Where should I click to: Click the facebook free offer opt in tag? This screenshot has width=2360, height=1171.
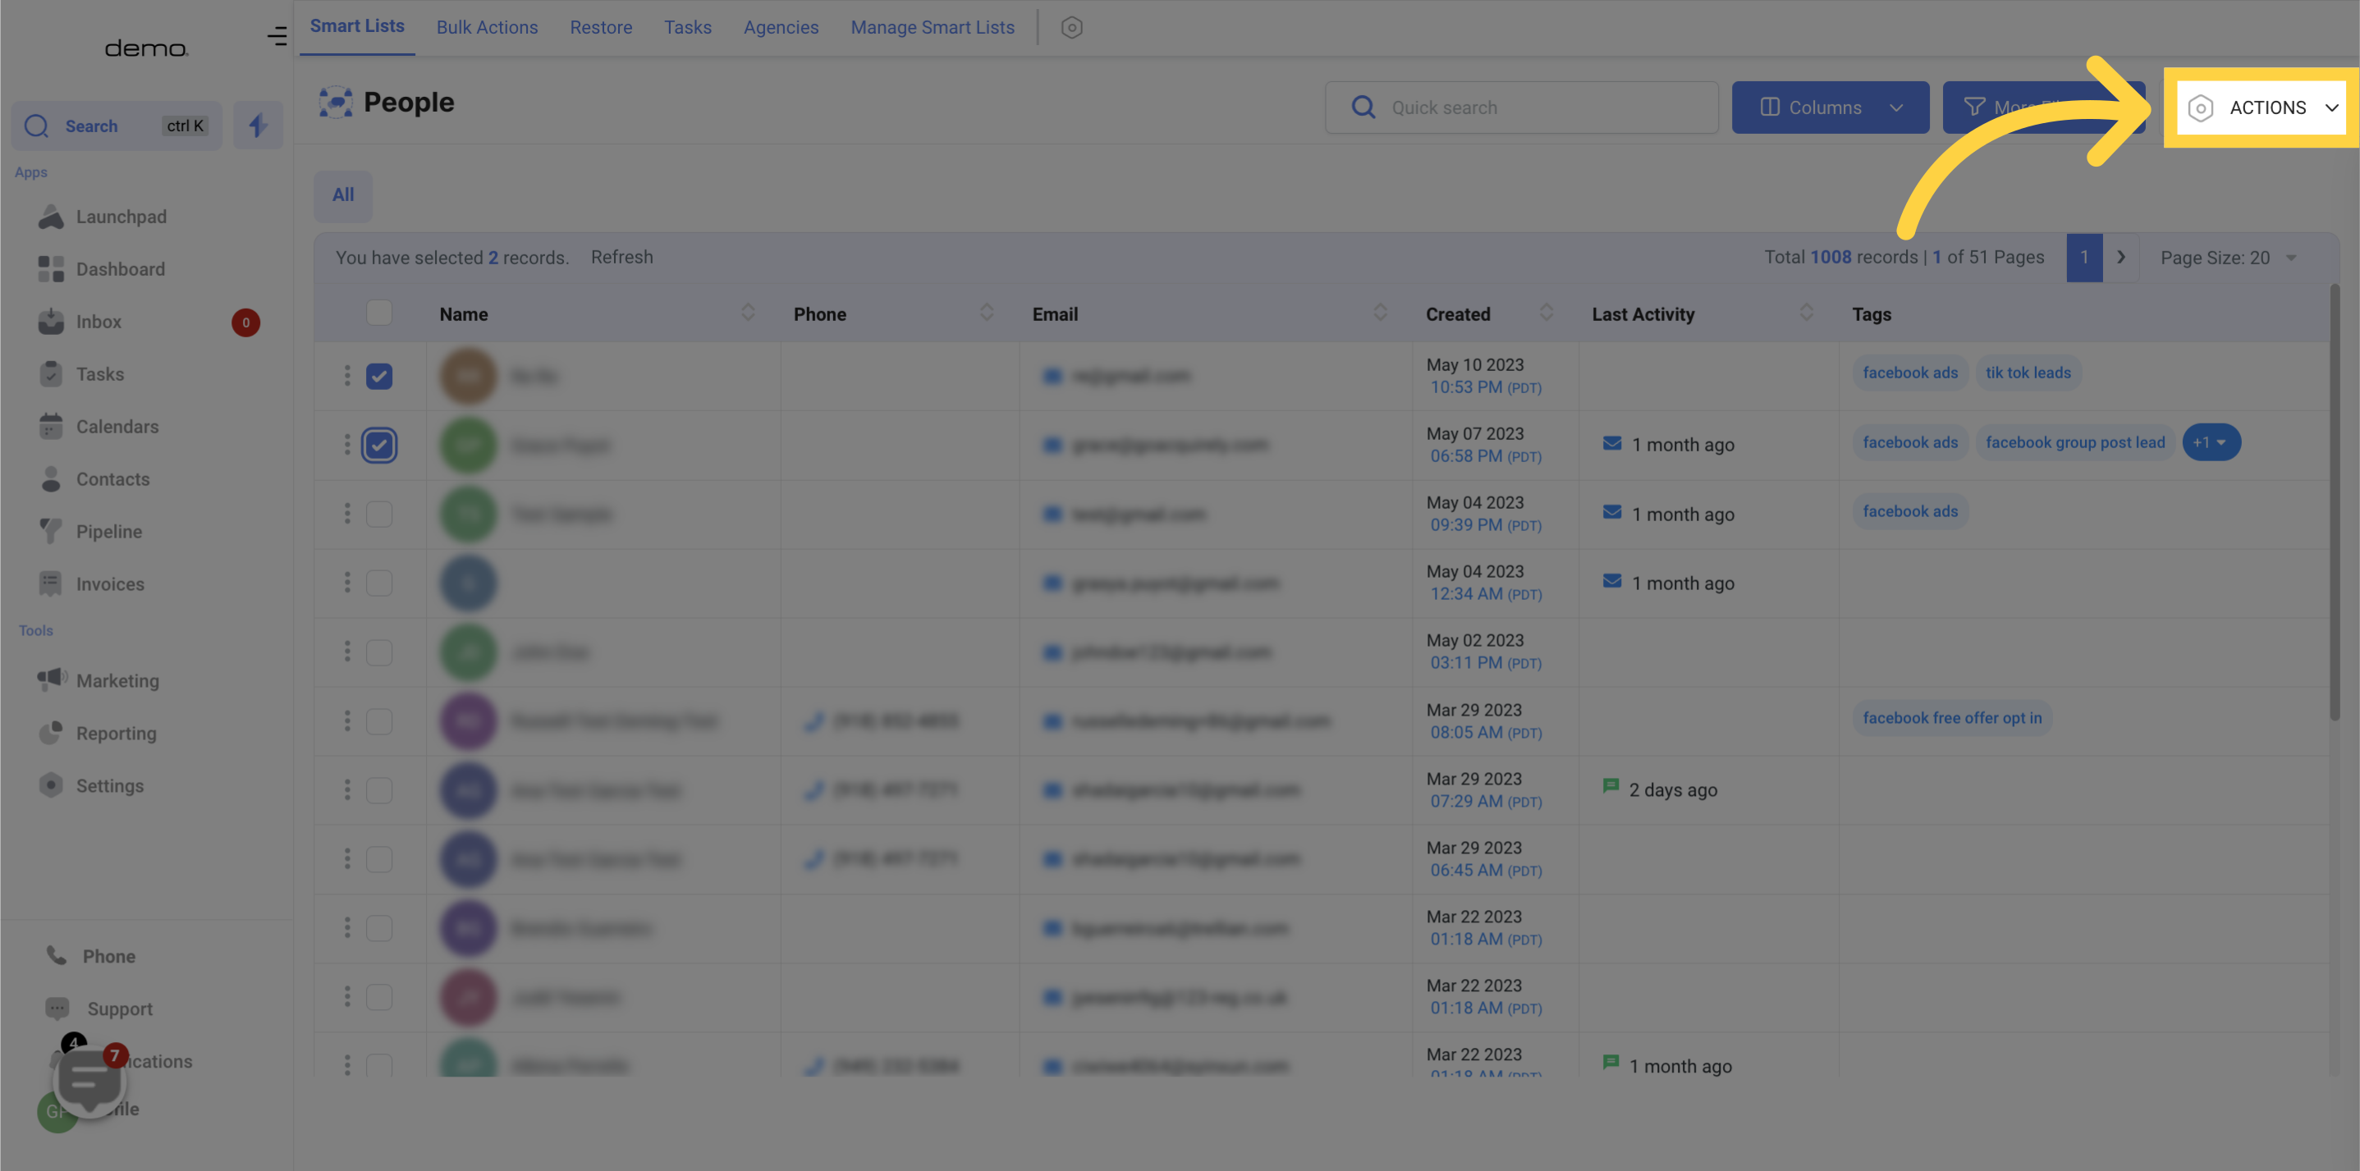tap(1951, 718)
